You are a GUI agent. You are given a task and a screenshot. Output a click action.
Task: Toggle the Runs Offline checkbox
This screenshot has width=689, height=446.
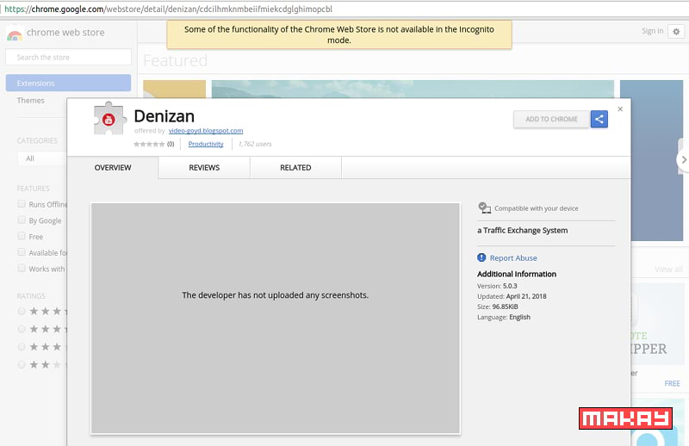pyautogui.click(x=21, y=204)
